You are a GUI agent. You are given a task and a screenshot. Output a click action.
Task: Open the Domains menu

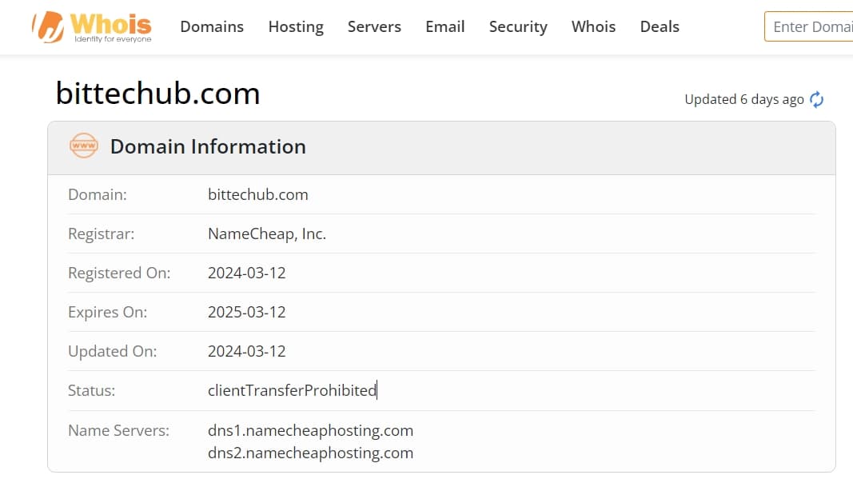[x=212, y=26]
